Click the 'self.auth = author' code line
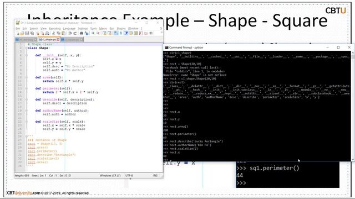 (x=59, y=114)
